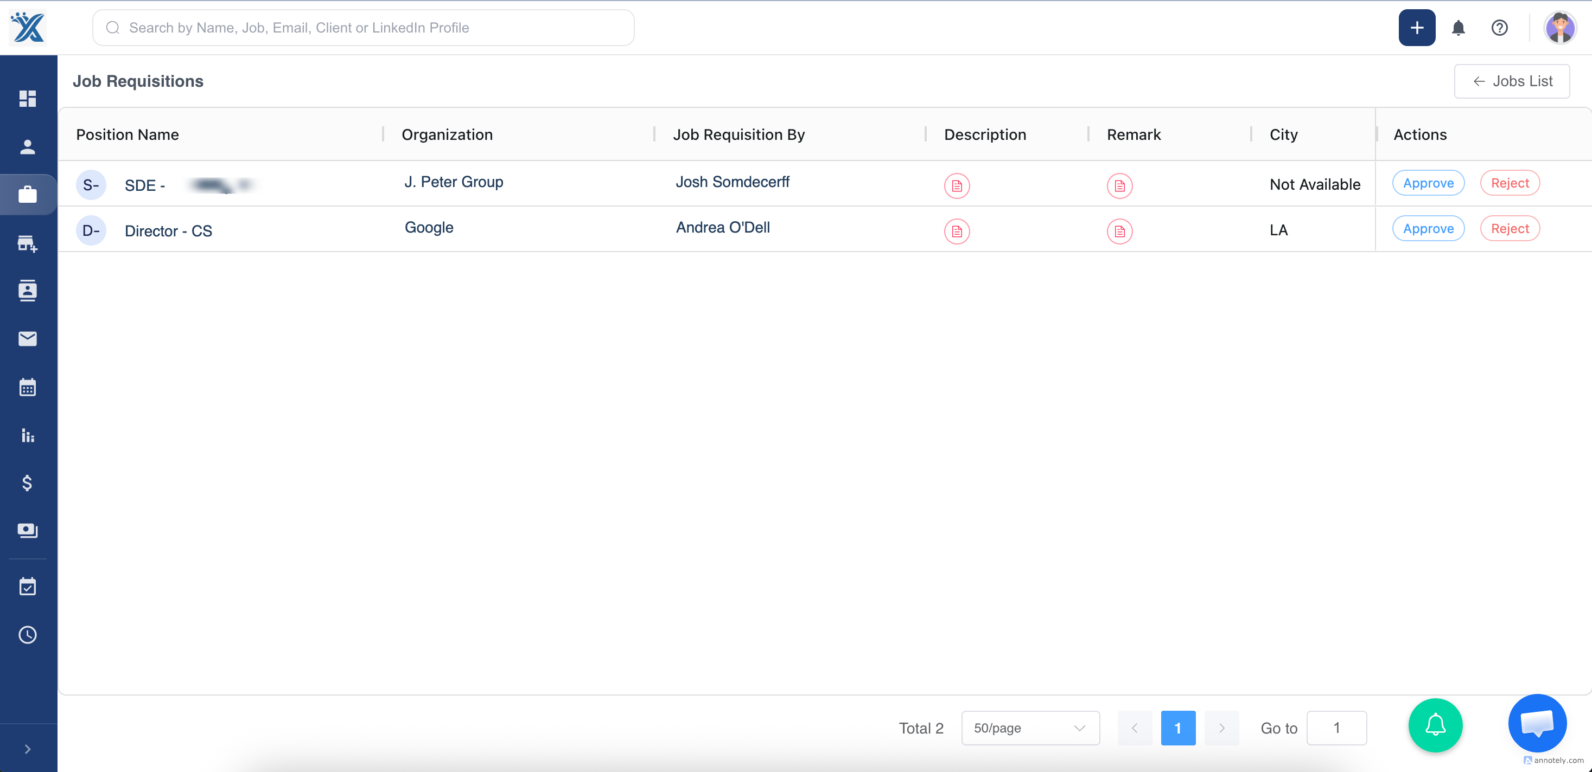Open the money bill icon in the sidebar
Viewport: 1592px width, 772px height.
[x=28, y=531]
